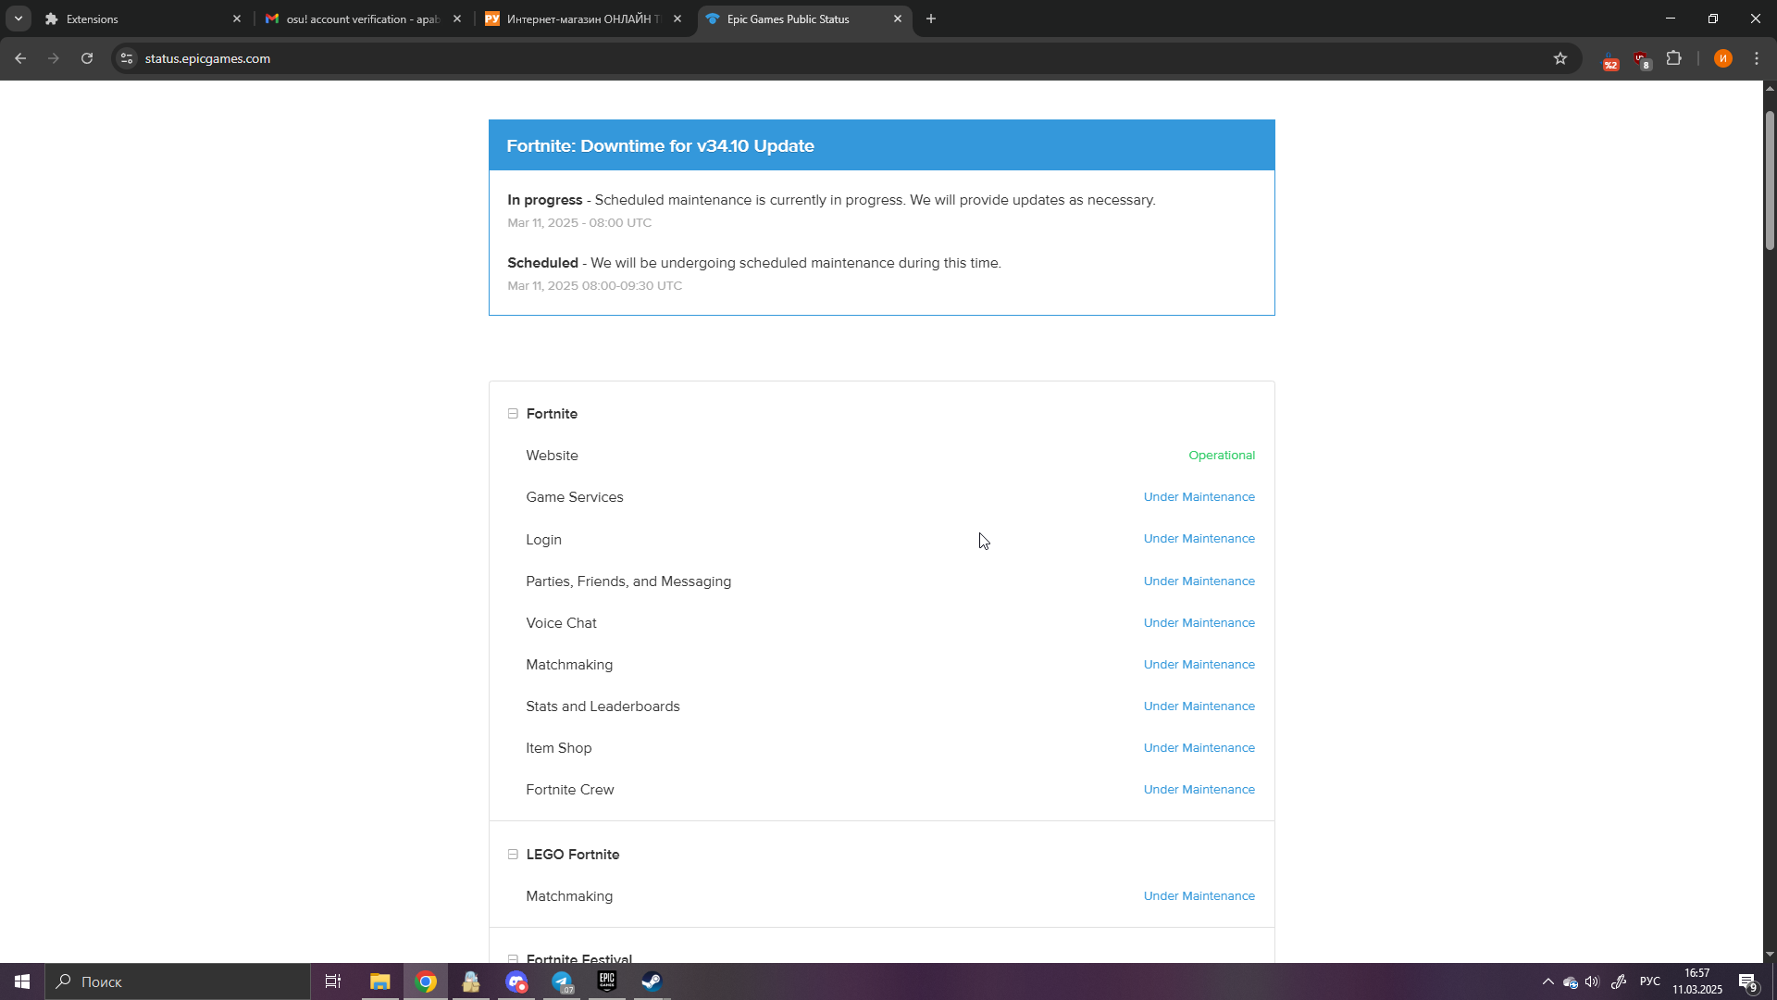Open the Extensions puzzle menu
Image resolution: width=1777 pixels, height=1000 pixels.
coord(1674,58)
